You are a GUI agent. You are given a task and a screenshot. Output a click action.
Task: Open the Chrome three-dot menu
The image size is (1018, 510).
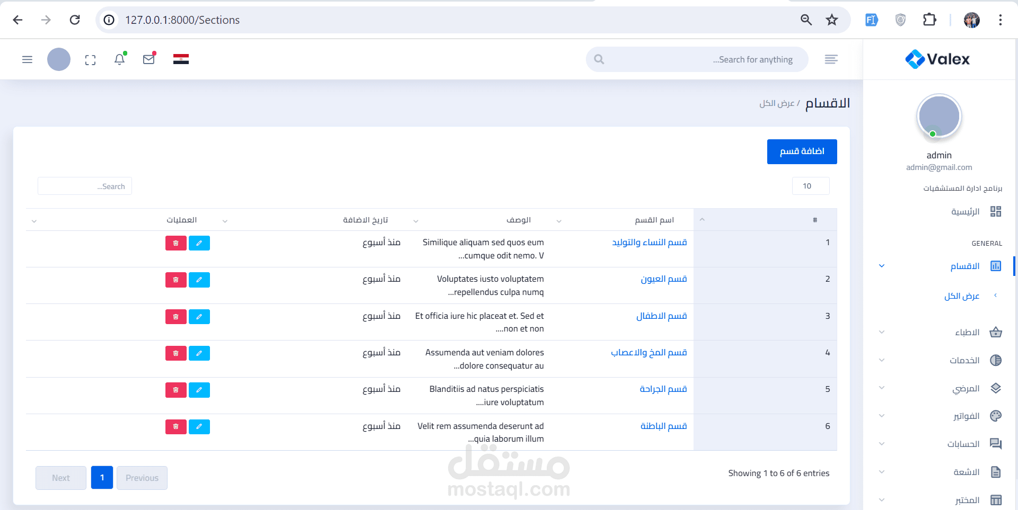point(1000,20)
